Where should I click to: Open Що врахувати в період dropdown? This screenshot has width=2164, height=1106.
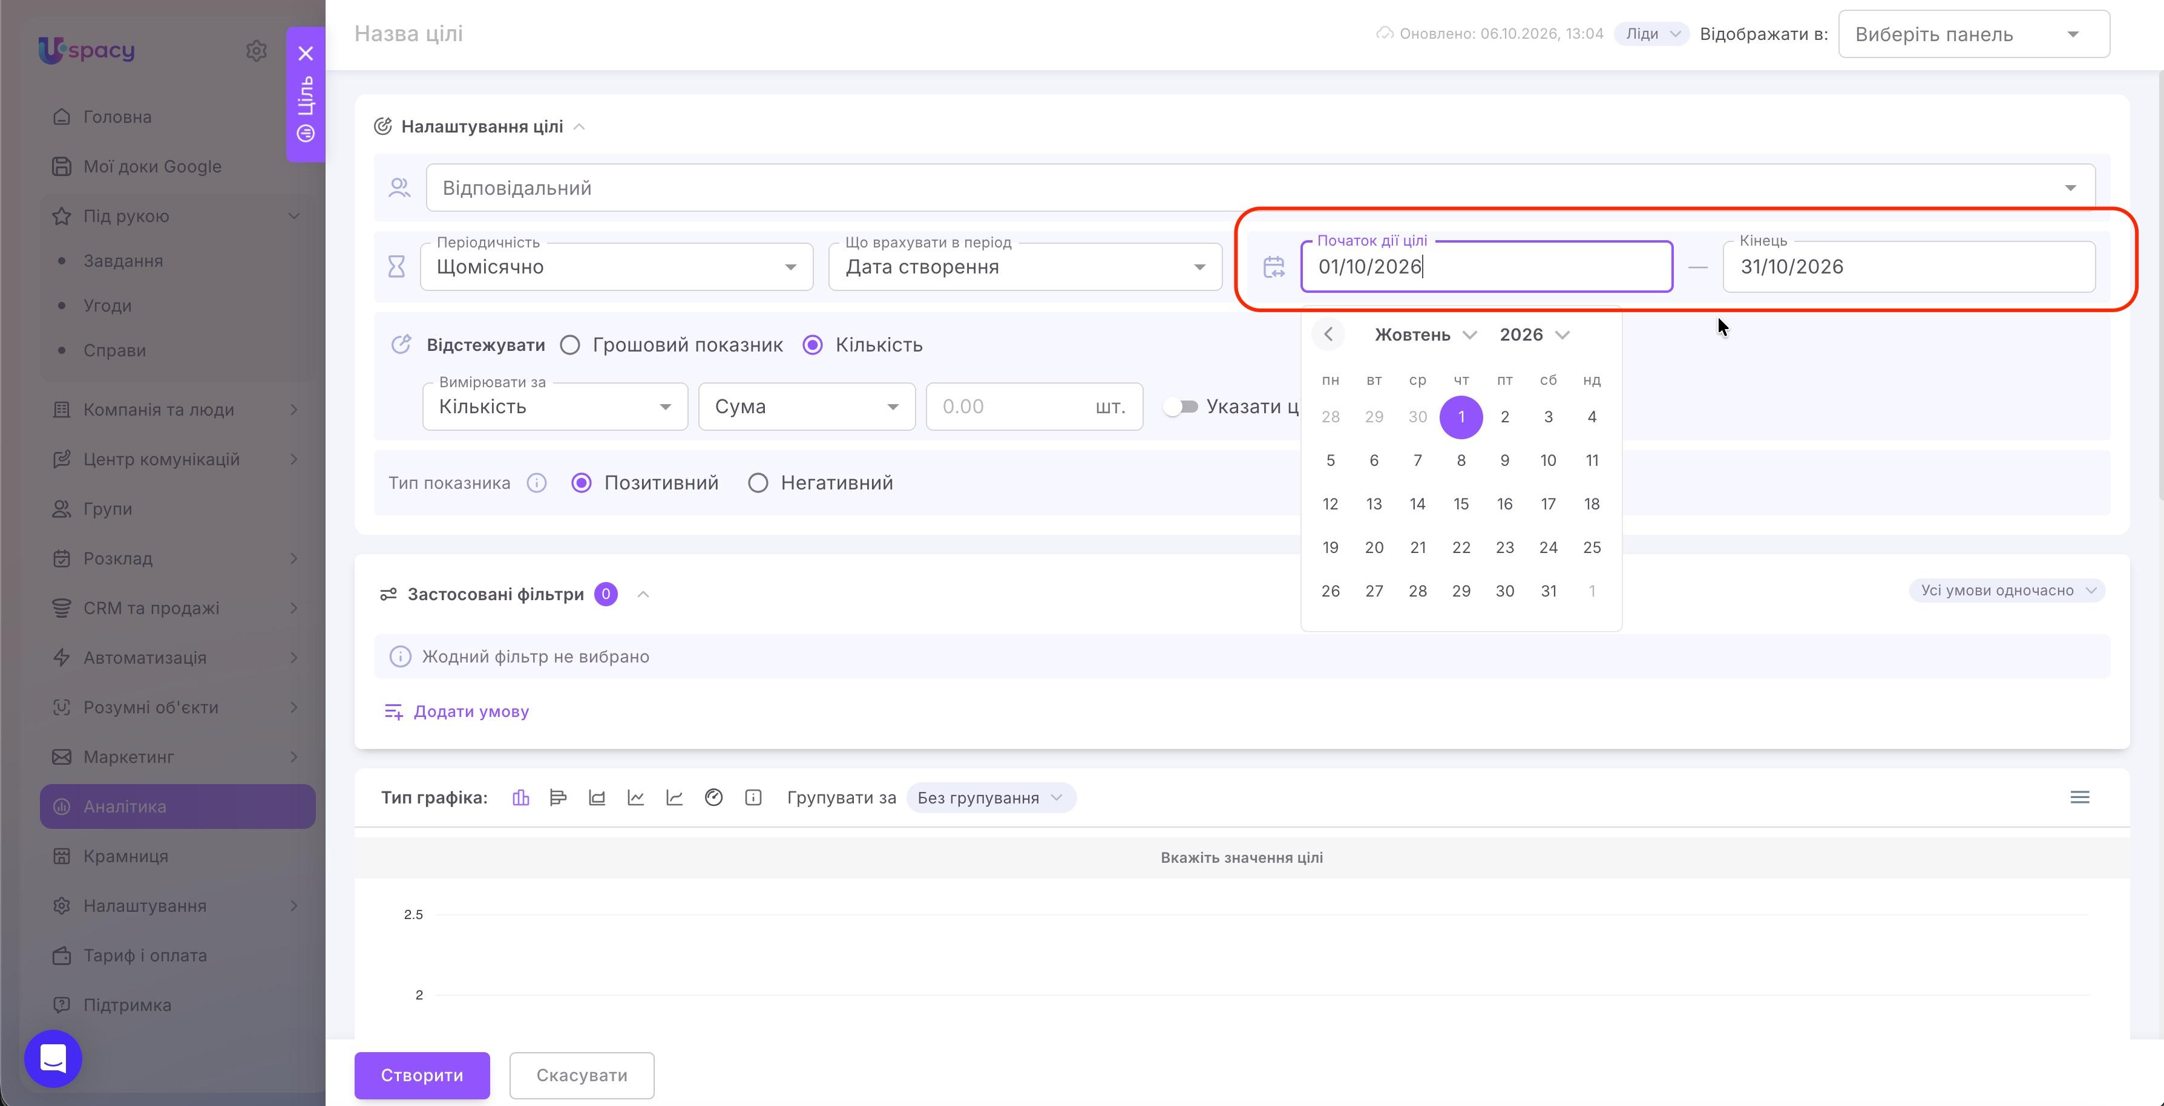pos(1025,267)
